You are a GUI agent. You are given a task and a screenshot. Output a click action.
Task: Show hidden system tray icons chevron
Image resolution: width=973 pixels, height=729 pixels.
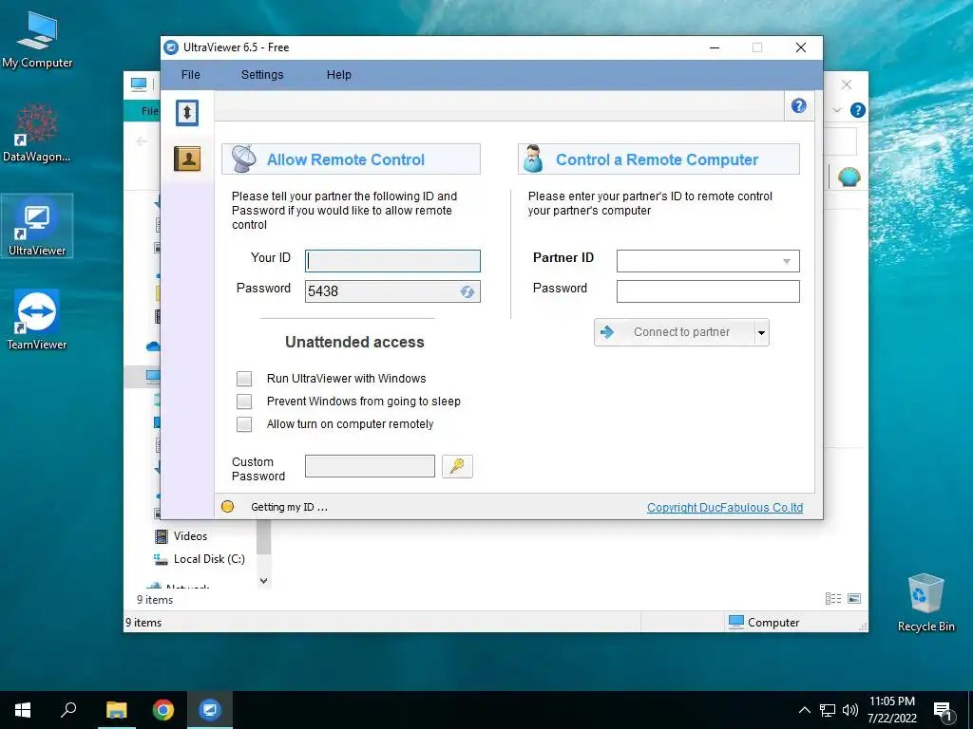[x=804, y=710]
